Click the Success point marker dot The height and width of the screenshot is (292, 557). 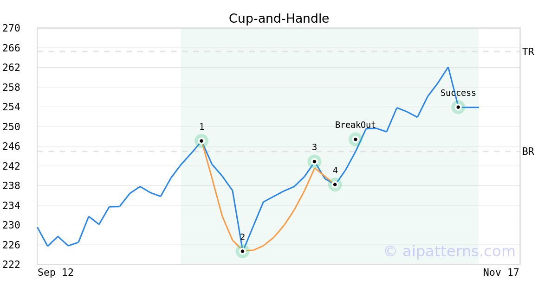click(458, 107)
